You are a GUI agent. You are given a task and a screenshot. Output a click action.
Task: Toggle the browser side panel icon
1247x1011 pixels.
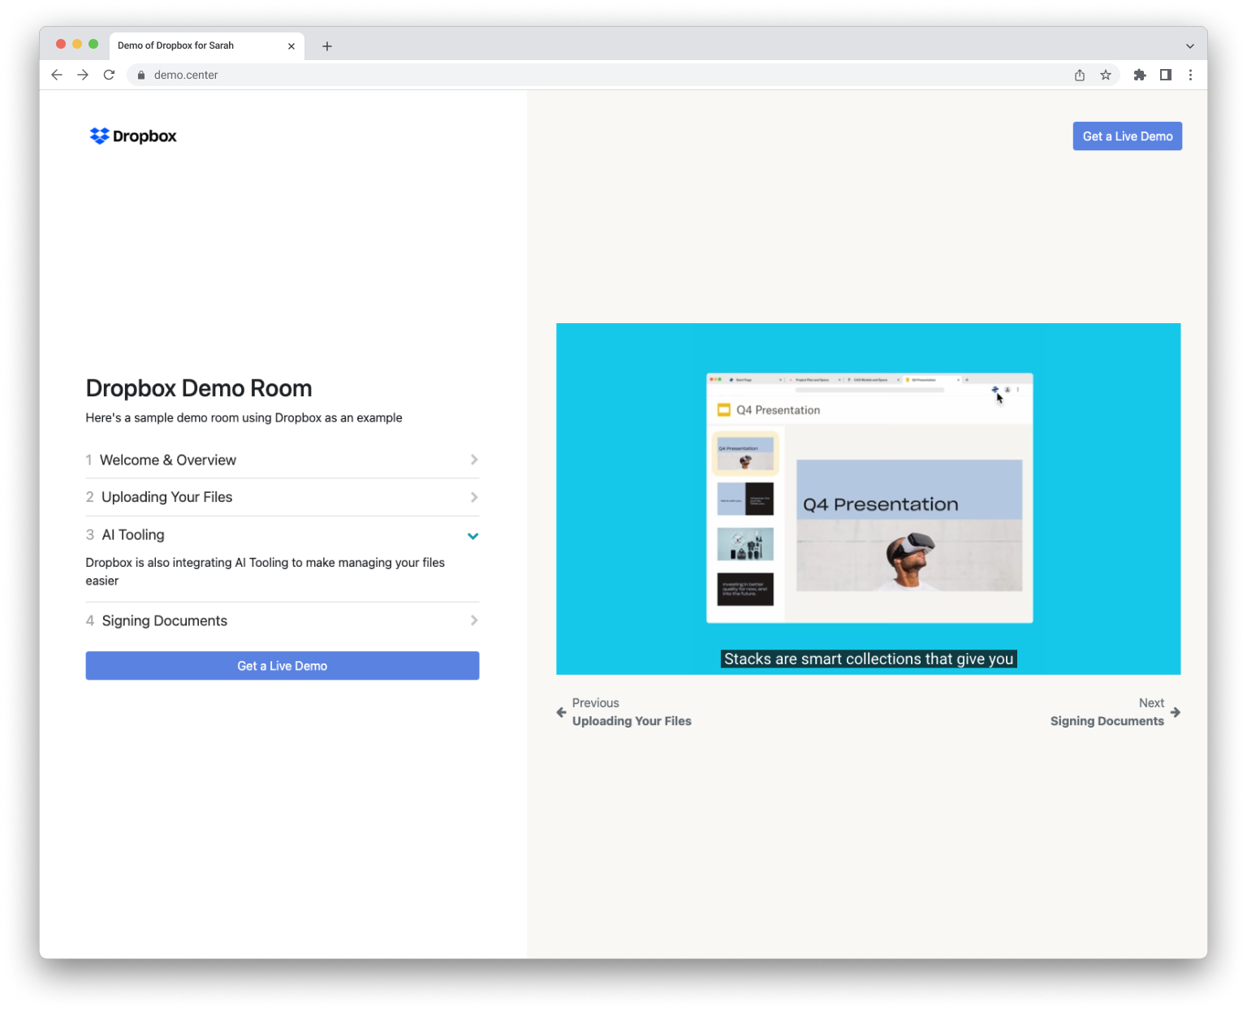coord(1166,75)
